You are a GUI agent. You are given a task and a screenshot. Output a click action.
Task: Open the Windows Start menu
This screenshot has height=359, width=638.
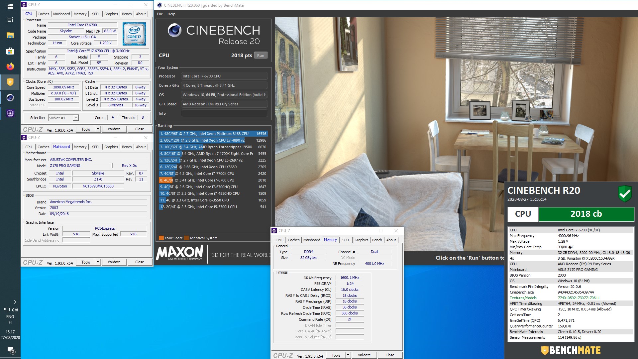(x=10, y=6)
